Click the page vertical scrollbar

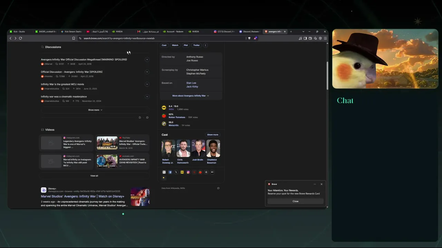tap(327, 76)
